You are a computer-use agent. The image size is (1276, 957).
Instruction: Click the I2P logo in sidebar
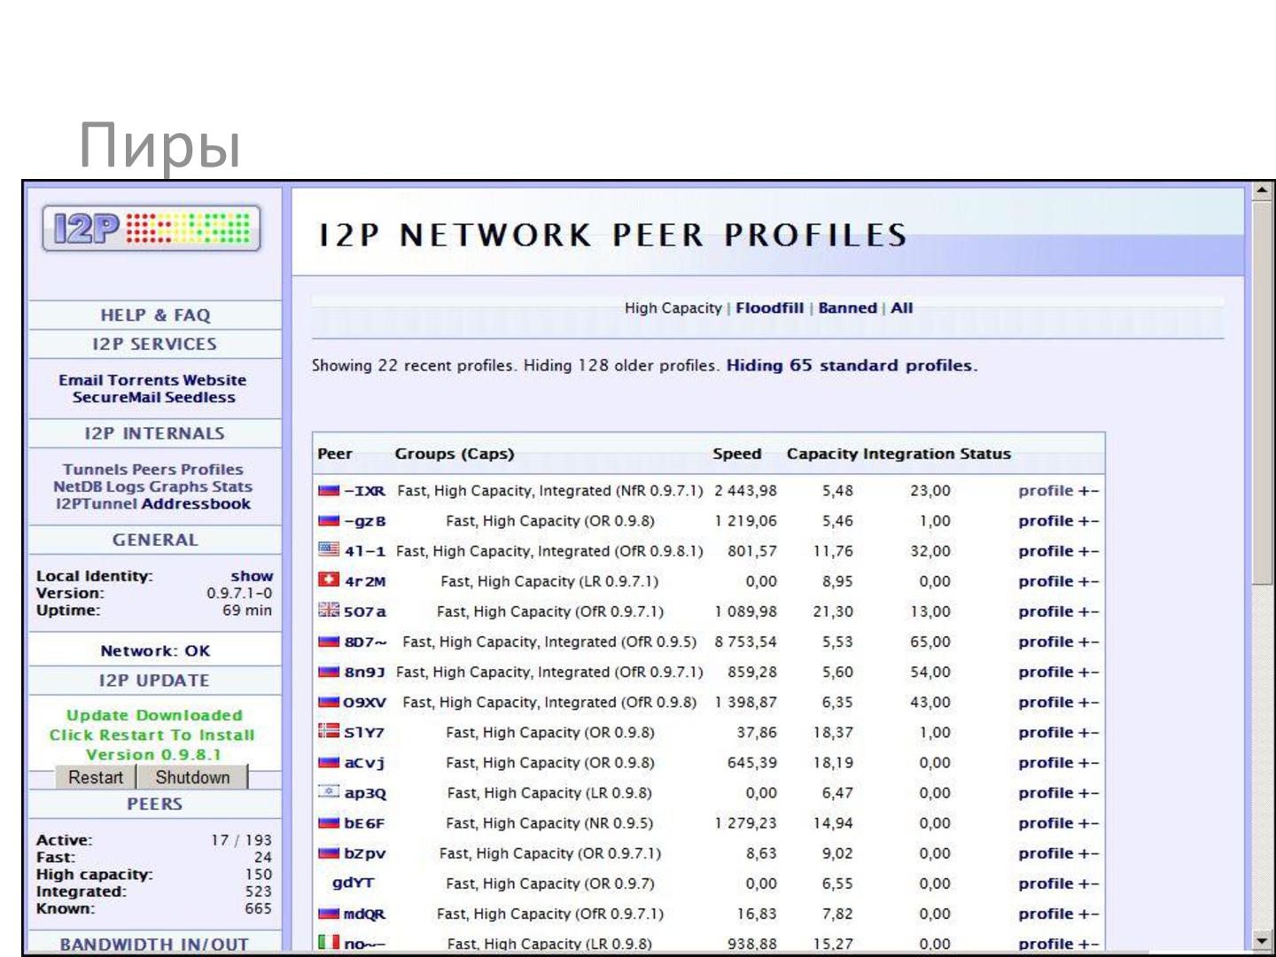coord(152,229)
